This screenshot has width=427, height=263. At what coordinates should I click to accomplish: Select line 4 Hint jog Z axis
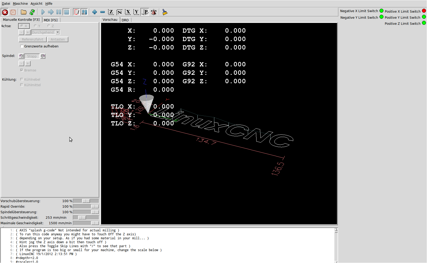pyautogui.click(x=61, y=242)
